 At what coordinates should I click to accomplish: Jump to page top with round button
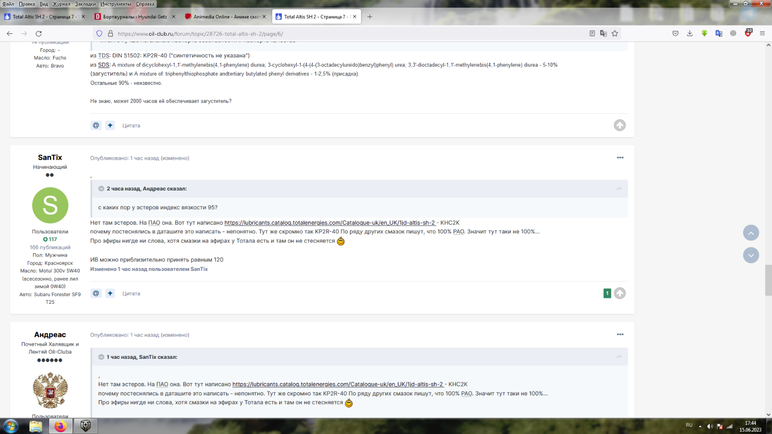[751, 233]
